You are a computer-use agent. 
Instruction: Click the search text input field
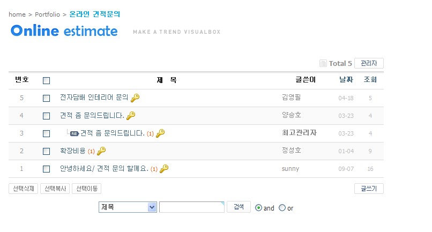click(x=191, y=207)
